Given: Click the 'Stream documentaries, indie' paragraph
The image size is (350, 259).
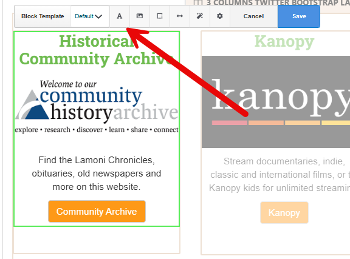Looking at the screenshot, I should [x=280, y=175].
